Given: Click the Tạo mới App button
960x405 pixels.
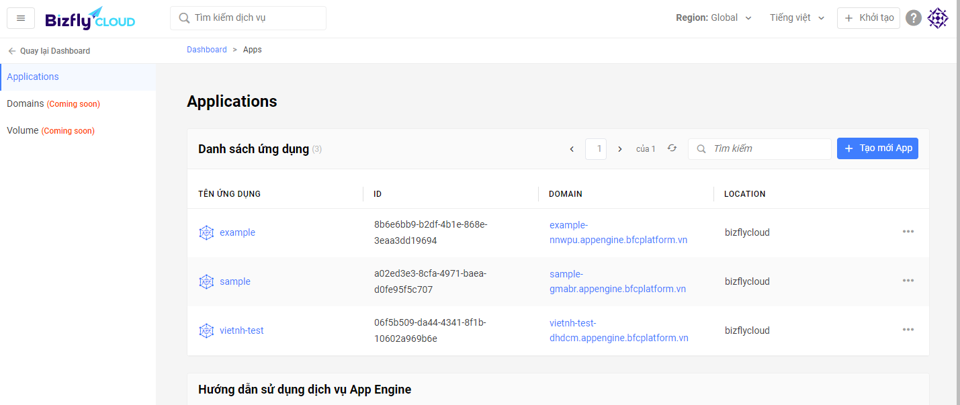Looking at the screenshot, I should coord(877,148).
